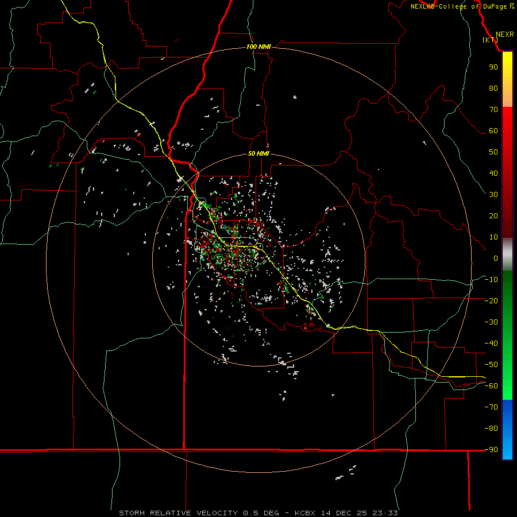517x517 pixels.
Task: Click the 20 value on the velocity scale
Action: pos(493,216)
